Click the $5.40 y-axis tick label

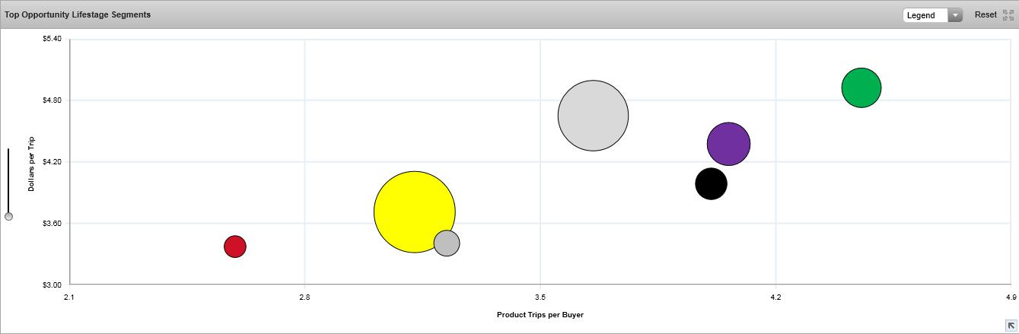(x=52, y=38)
